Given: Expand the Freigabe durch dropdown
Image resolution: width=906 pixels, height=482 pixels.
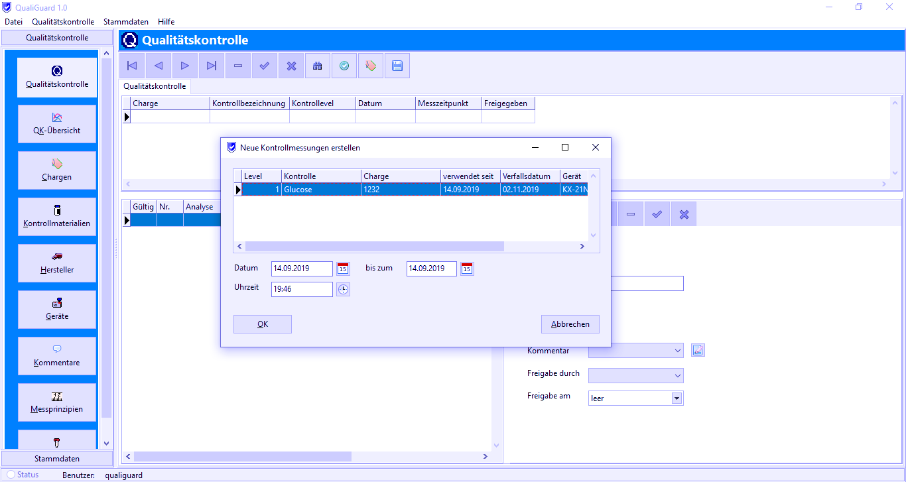Looking at the screenshot, I should tap(677, 376).
